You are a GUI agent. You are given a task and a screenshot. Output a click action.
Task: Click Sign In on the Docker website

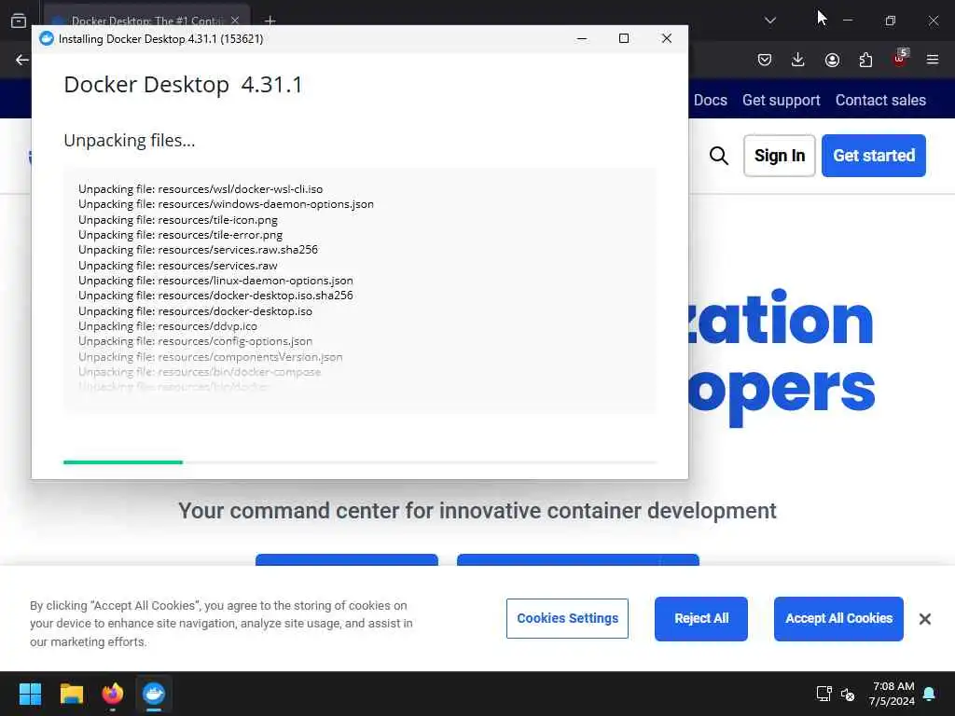pyautogui.click(x=780, y=156)
